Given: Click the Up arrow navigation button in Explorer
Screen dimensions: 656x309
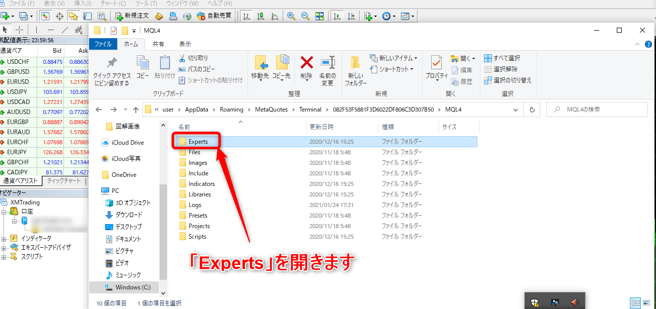Looking at the screenshot, I should tap(136, 110).
